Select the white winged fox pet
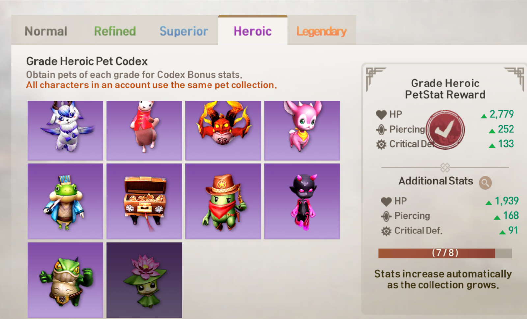The width and height of the screenshot is (527, 319). pos(65,131)
